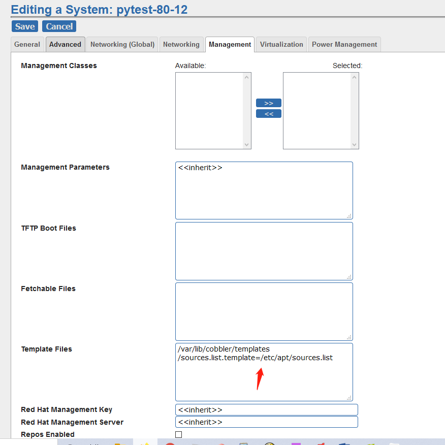Click the << button to deselect class
This screenshot has height=445, width=445.
[x=268, y=114]
